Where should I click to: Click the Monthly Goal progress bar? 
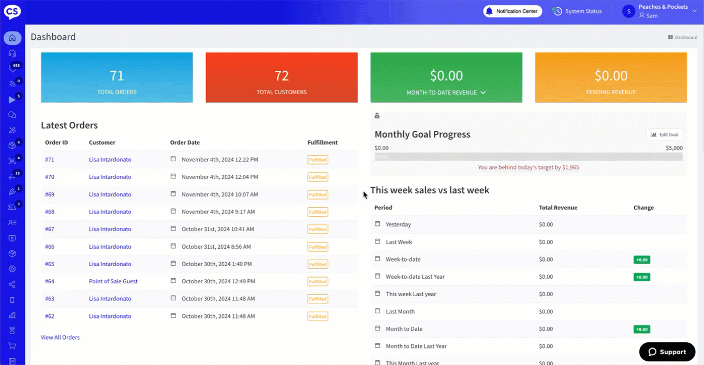click(x=528, y=157)
